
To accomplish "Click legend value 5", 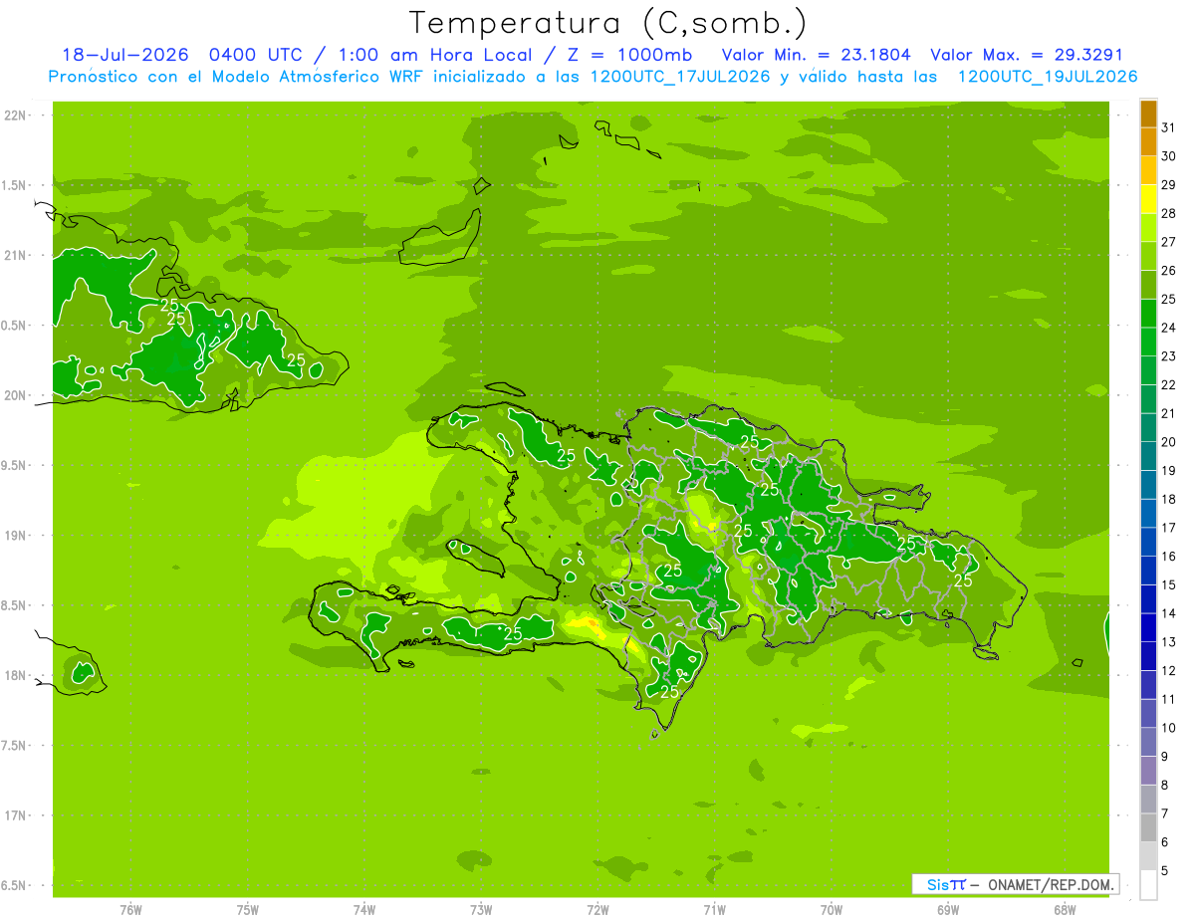I will [x=1165, y=870].
